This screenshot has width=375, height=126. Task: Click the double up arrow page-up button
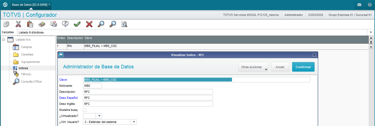[x=371, y=42]
